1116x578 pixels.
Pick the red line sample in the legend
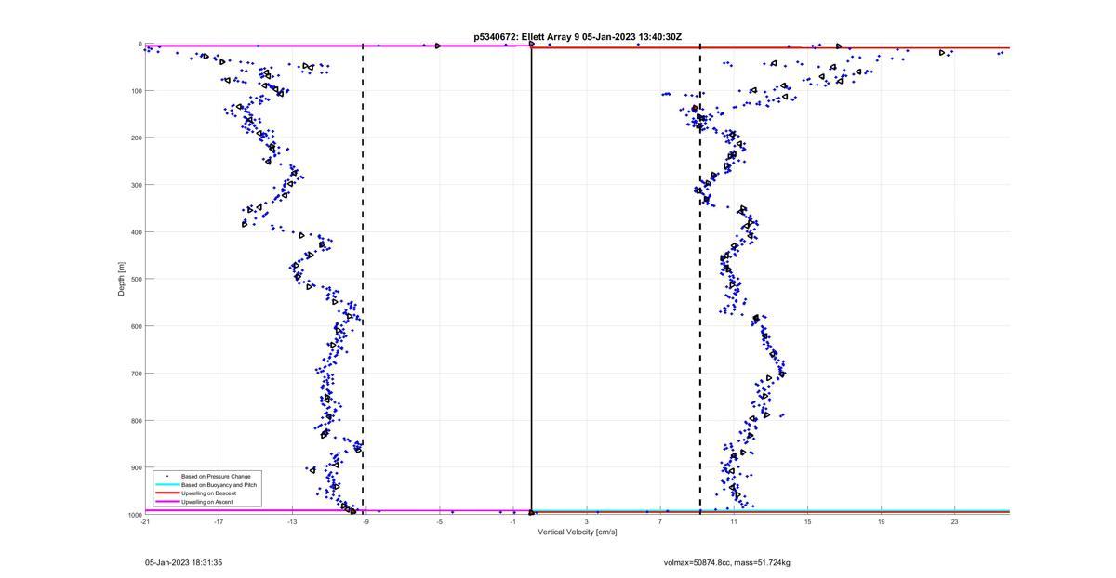pos(167,493)
